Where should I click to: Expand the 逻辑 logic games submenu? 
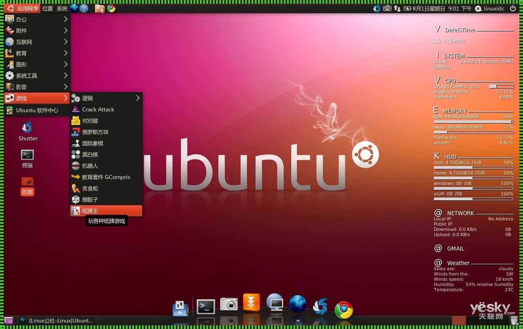pyautogui.click(x=106, y=98)
